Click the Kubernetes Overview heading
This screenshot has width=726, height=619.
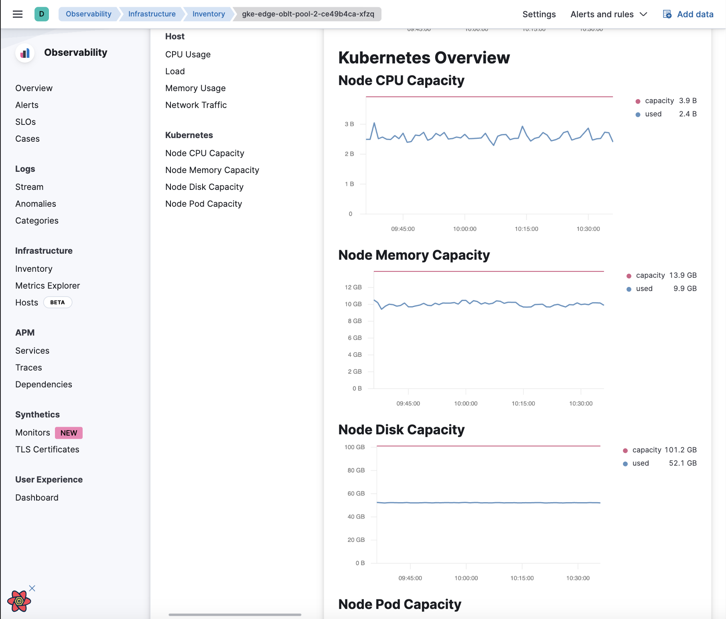tap(424, 57)
